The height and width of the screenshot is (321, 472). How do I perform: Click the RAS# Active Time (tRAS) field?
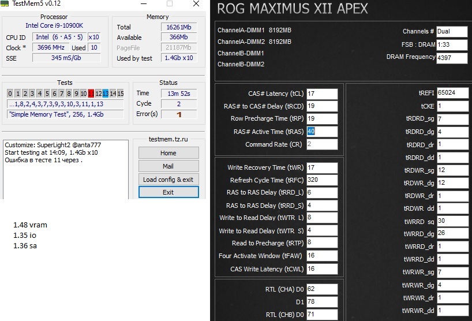[322, 131]
